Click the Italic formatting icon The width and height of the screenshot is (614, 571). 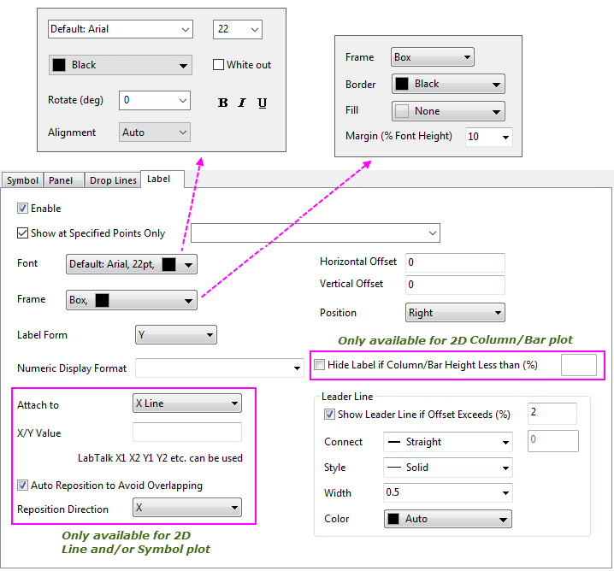tap(242, 103)
